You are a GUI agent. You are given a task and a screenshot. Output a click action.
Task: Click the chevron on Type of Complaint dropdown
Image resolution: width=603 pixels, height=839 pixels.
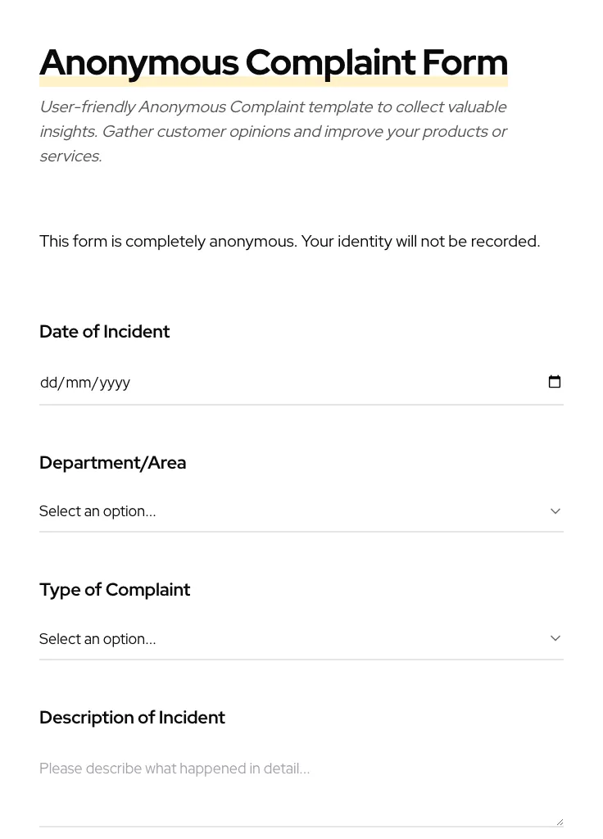coord(555,637)
